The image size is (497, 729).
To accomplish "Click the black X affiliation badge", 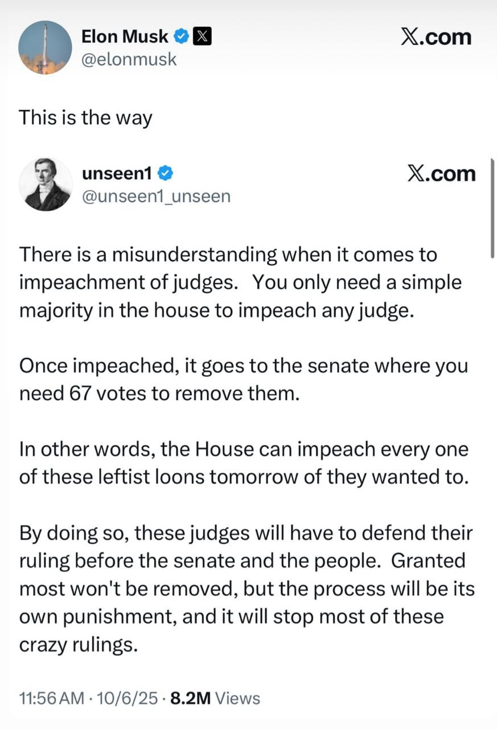I will pyautogui.click(x=203, y=37).
